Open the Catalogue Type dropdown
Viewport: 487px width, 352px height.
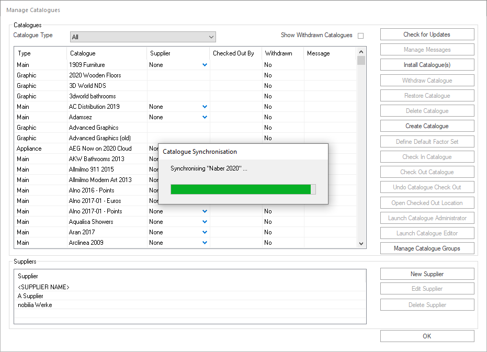(x=143, y=37)
